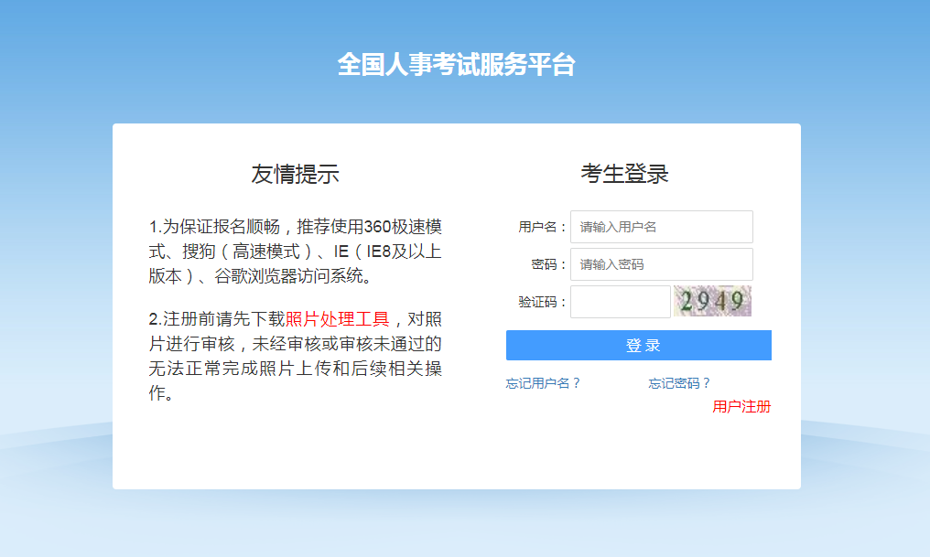Image resolution: width=930 pixels, height=557 pixels.
Task: Download via the red 照片处理工具 link
Action: pyautogui.click(x=338, y=319)
